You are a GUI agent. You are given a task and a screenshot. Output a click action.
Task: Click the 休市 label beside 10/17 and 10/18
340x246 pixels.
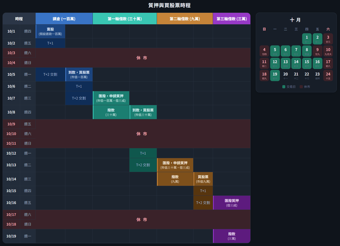(142, 219)
